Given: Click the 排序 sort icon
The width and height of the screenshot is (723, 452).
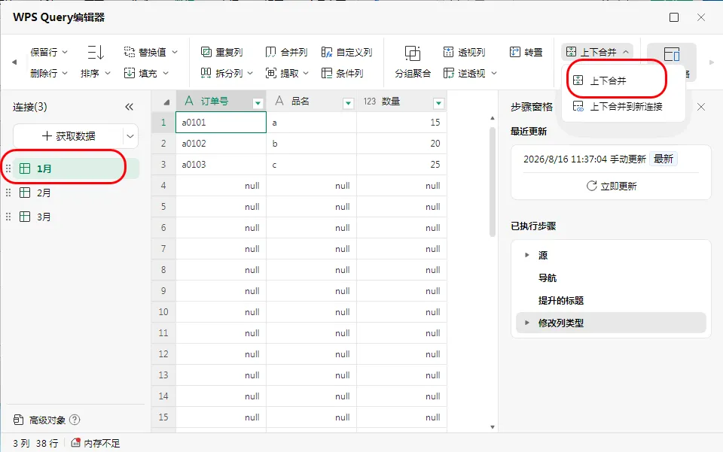Looking at the screenshot, I should (96, 53).
